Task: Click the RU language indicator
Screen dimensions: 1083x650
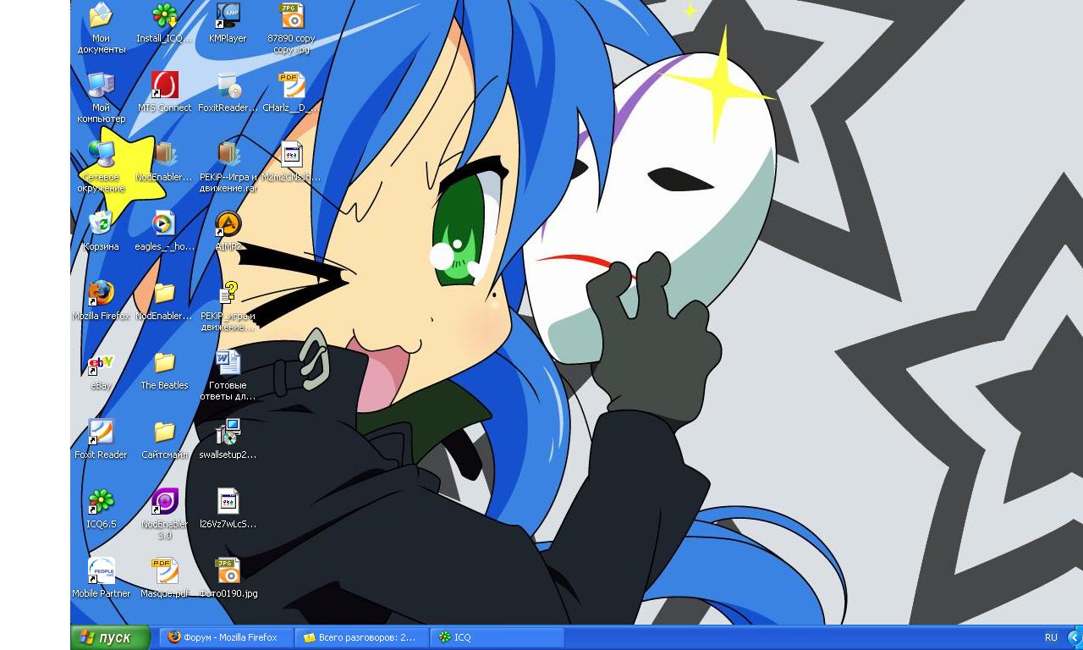Action: click(x=1051, y=637)
